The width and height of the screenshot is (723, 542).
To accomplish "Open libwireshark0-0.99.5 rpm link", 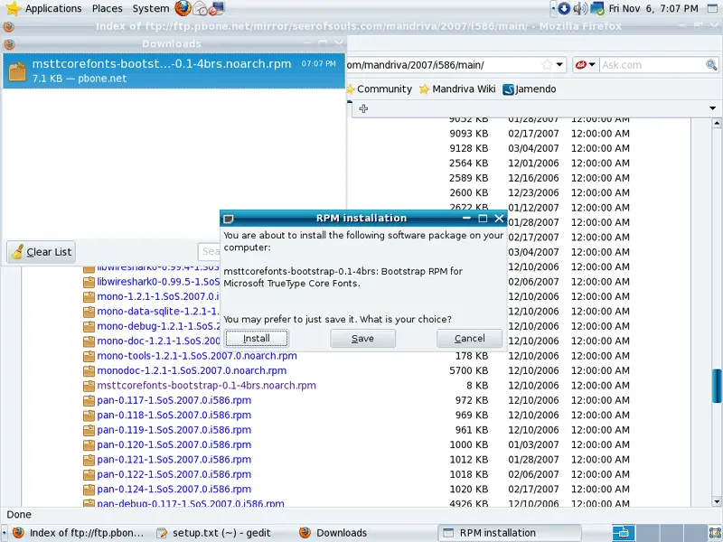I will tap(158, 282).
